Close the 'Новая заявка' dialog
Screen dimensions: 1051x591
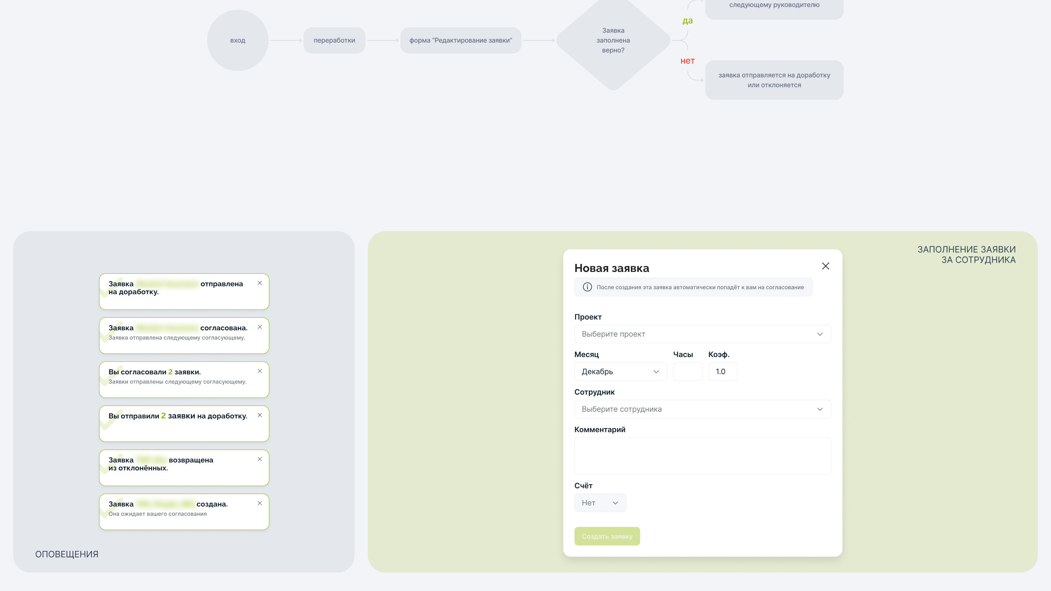point(825,266)
